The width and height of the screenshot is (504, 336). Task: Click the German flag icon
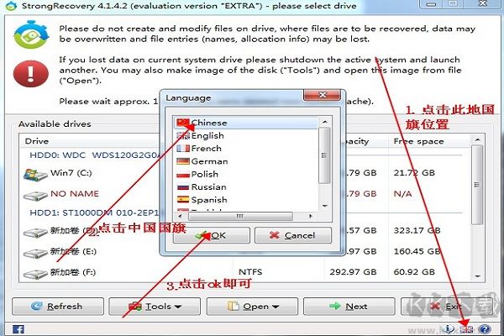[x=183, y=161]
